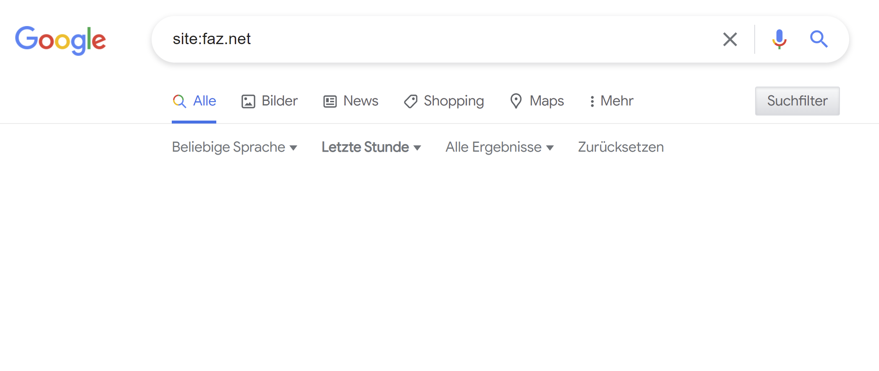Clear the search box with the X icon
The height and width of the screenshot is (371, 879).
[x=730, y=39]
